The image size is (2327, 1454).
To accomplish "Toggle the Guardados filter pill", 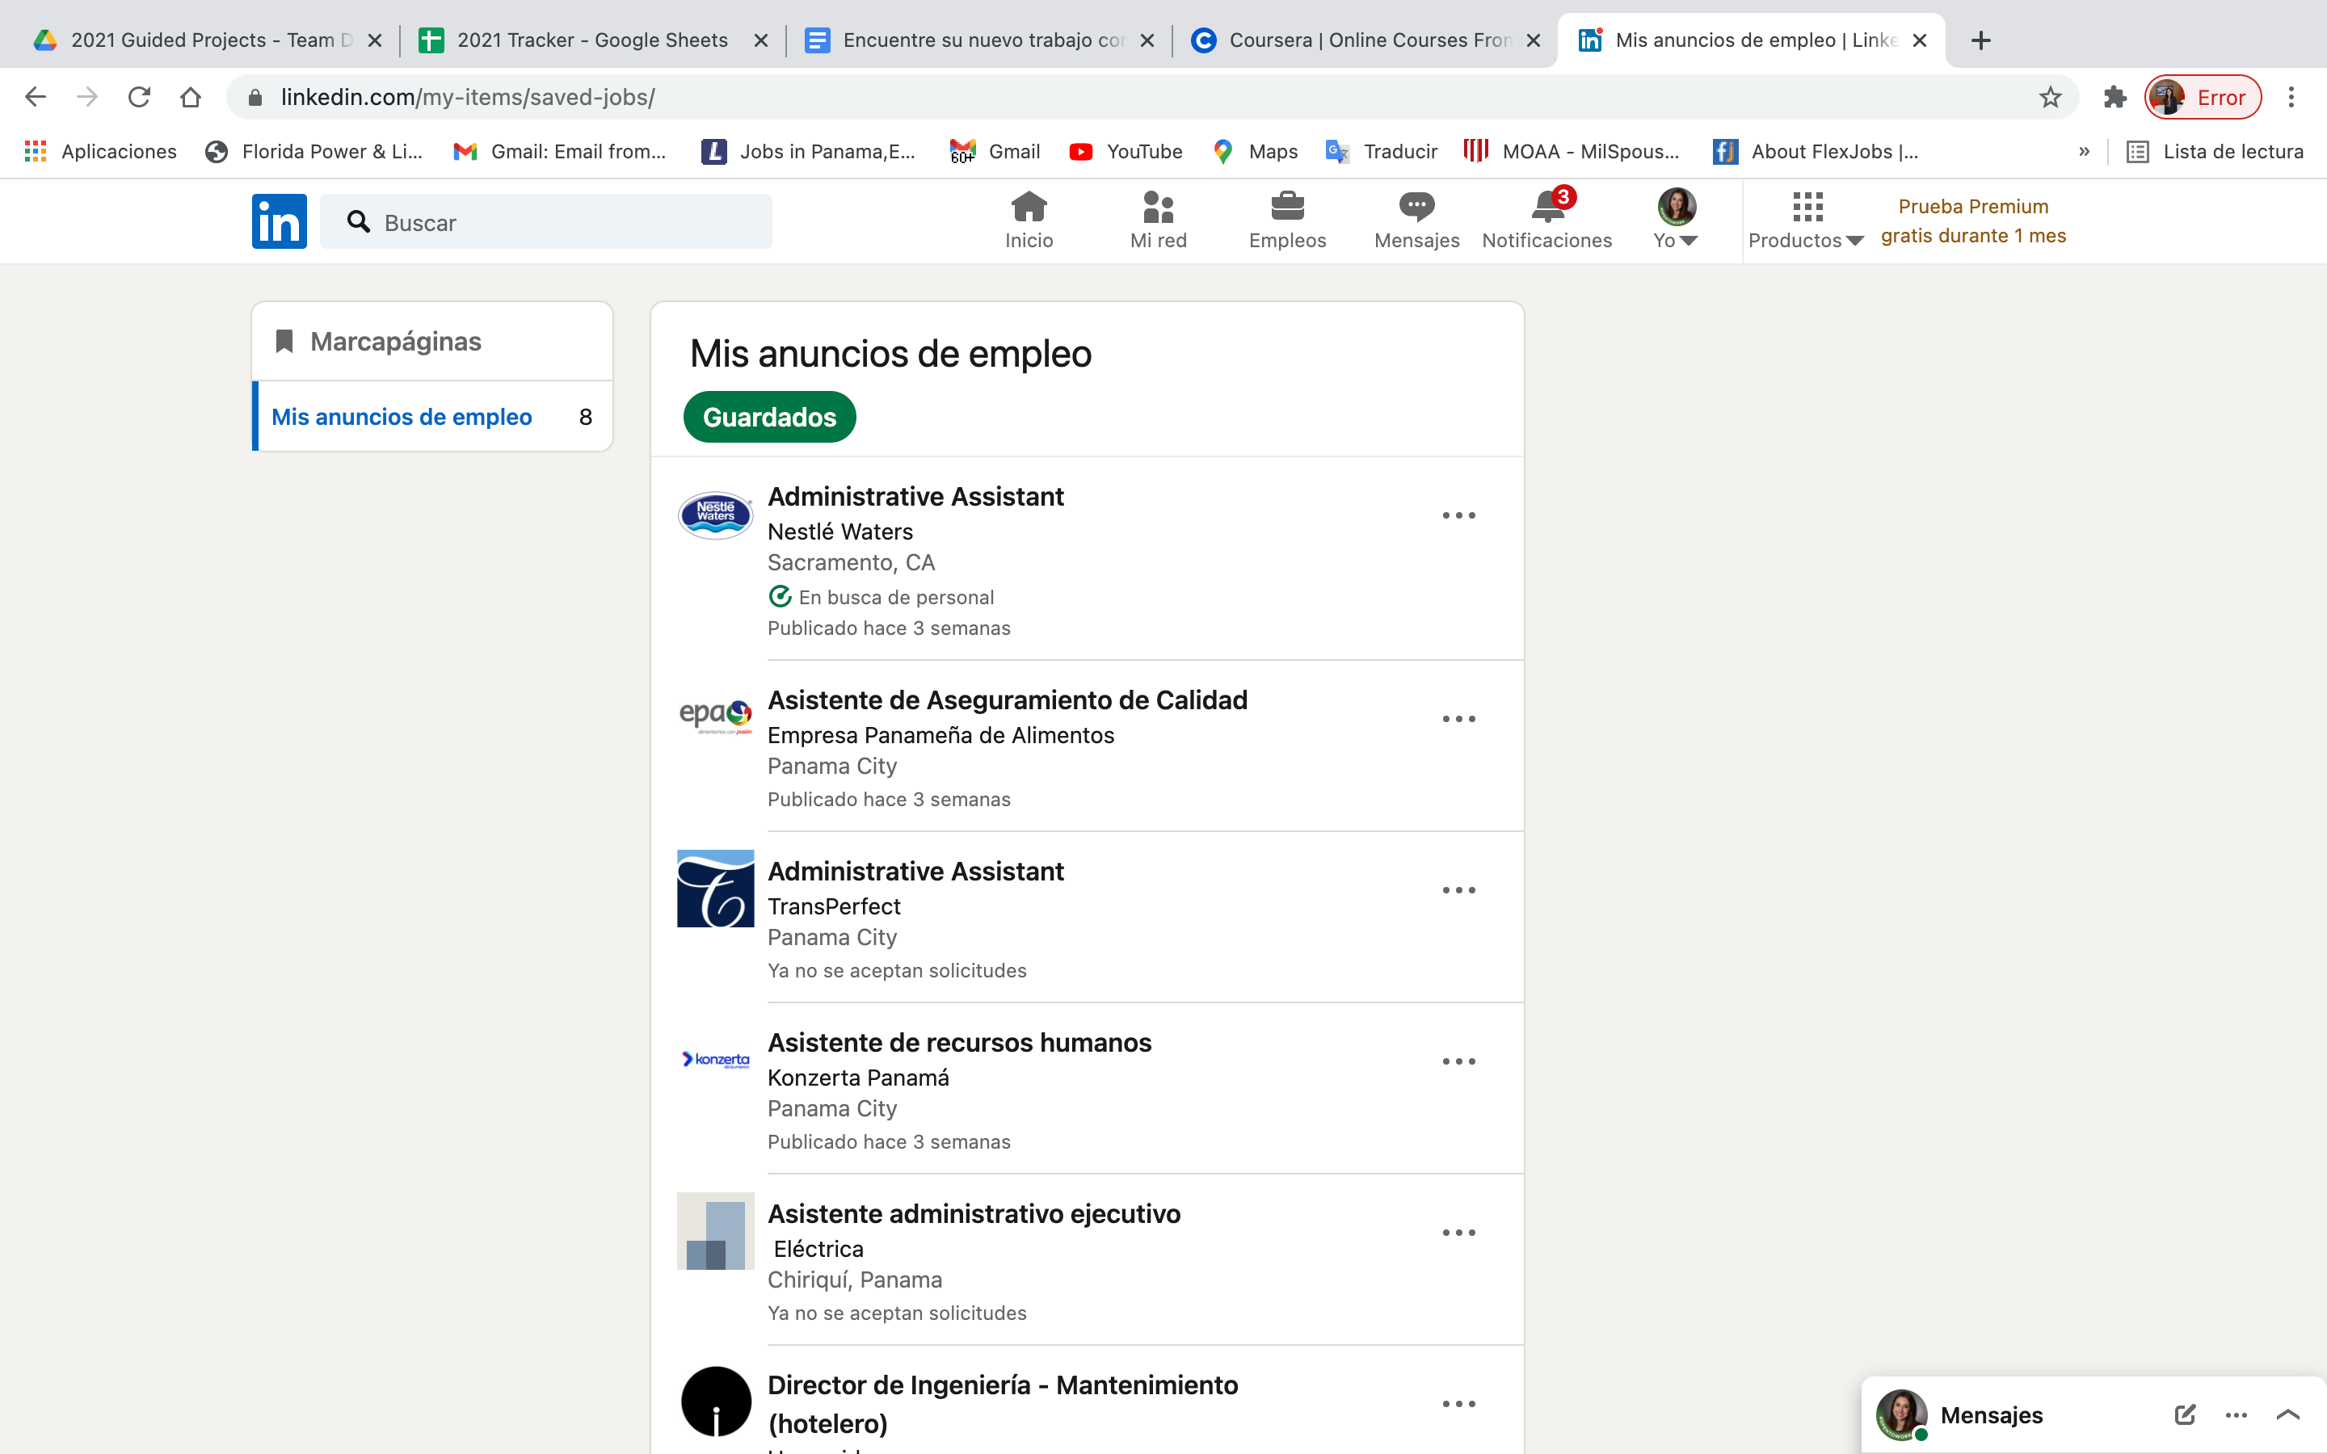I will [769, 418].
